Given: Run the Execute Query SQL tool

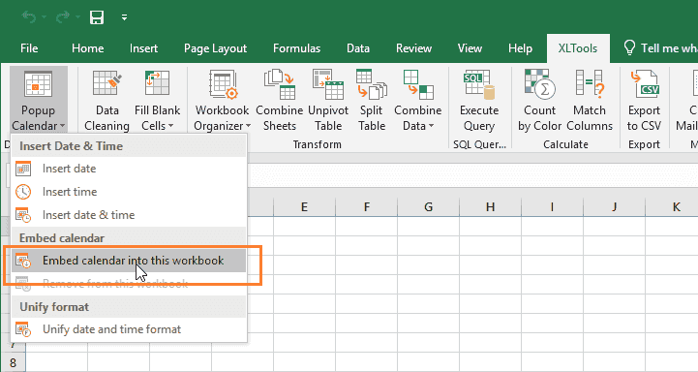Looking at the screenshot, I should click(x=479, y=101).
